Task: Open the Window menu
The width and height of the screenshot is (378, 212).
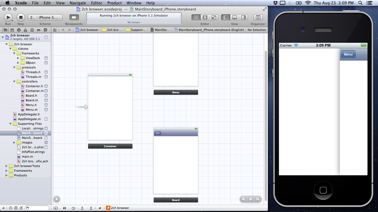Action: click(x=134, y=3)
